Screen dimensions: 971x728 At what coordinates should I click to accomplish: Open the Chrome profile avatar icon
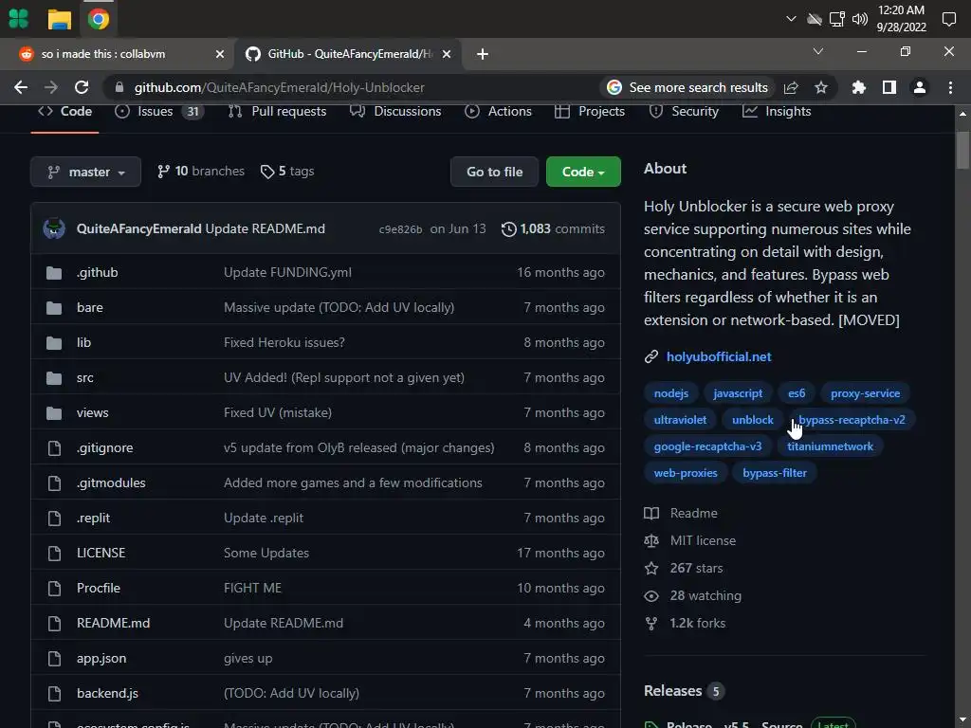pos(920,87)
